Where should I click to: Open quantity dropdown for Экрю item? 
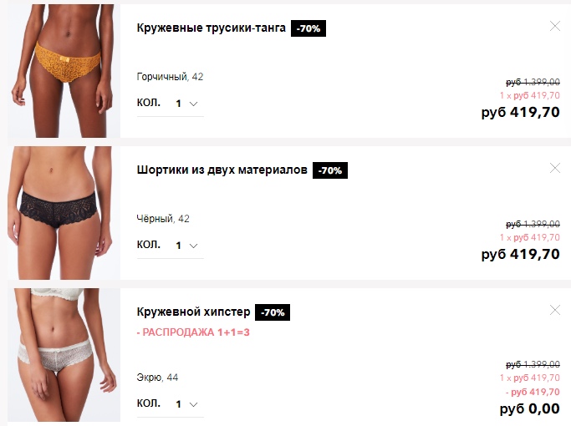[186, 404]
